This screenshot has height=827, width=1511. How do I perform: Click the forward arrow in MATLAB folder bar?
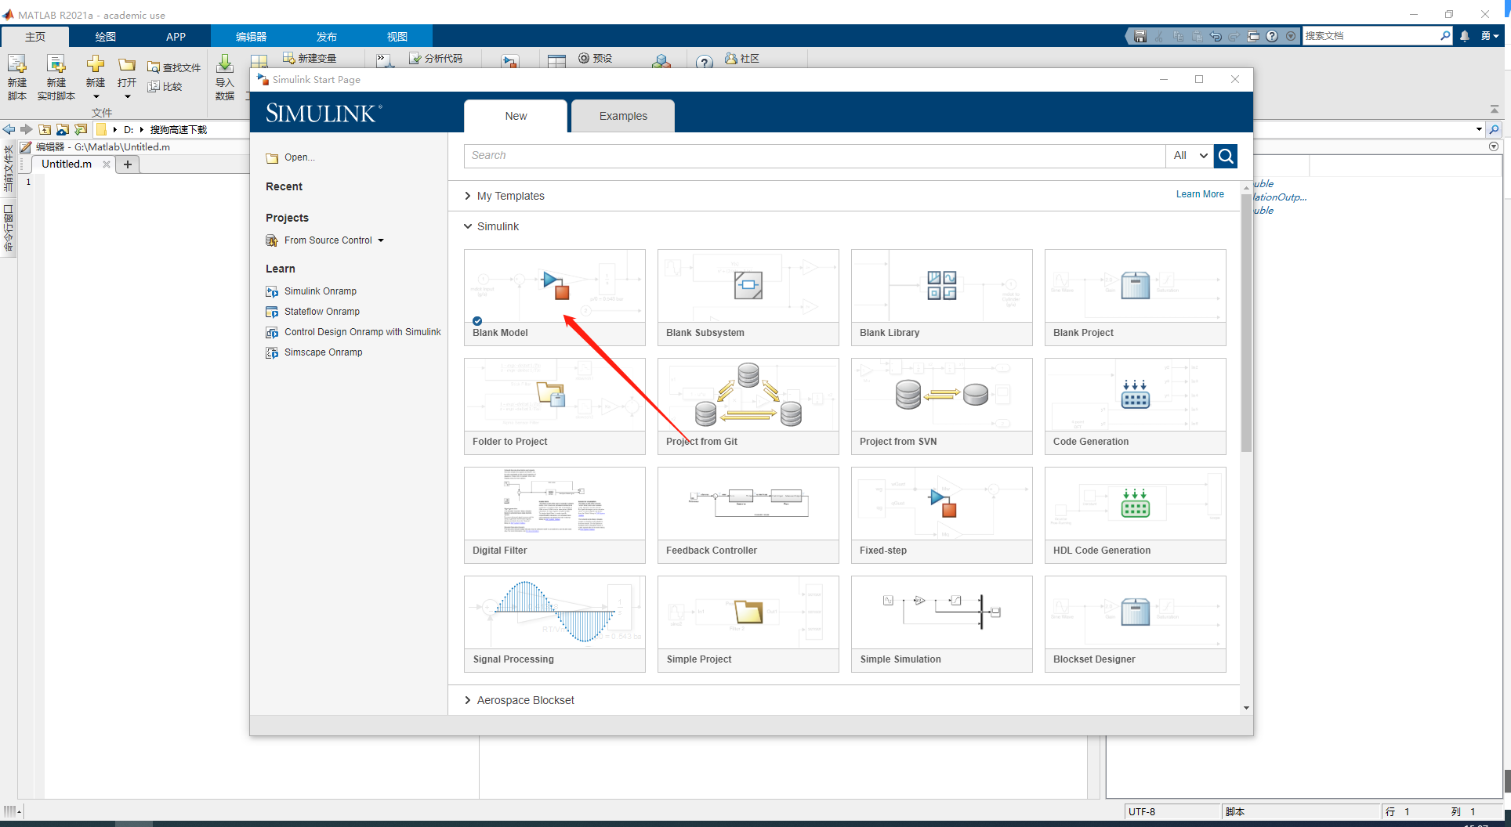tap(27, 129)
